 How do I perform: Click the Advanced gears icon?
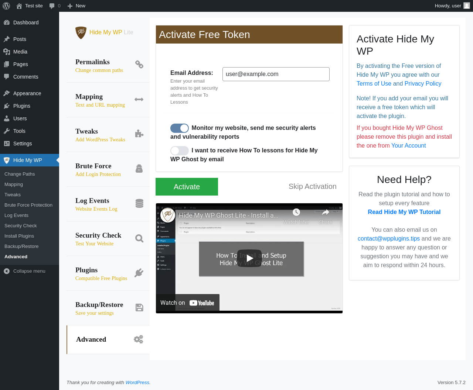139,339
